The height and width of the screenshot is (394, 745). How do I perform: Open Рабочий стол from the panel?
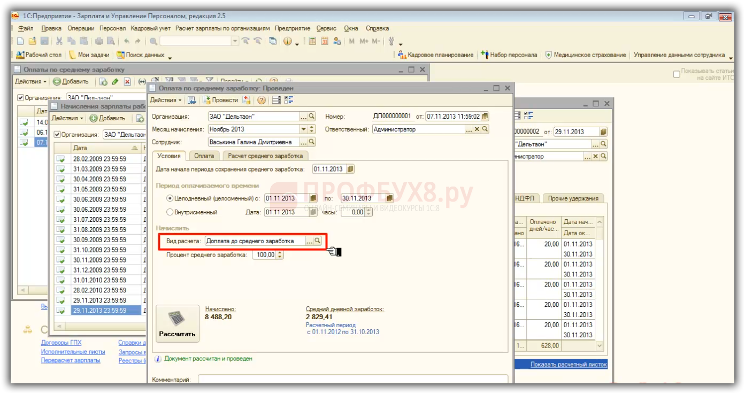(x=40, y=55)
